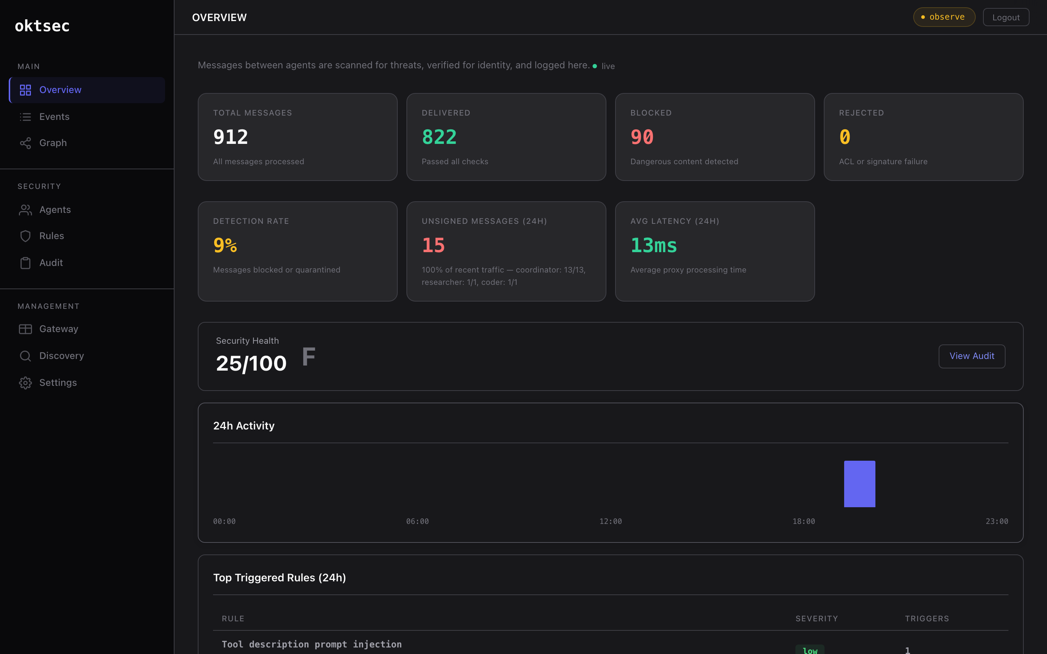1047x654 pixels.
Task: Select the Overview grid icon
Action: tap(25, 90)
